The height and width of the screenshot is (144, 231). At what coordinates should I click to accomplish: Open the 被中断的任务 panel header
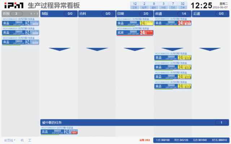[x=134, y=123]
